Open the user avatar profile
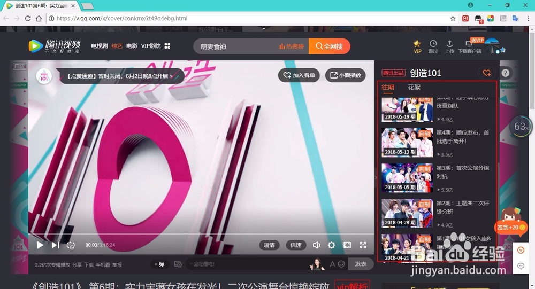The image size is (535, 289). [x=492, y=46]
